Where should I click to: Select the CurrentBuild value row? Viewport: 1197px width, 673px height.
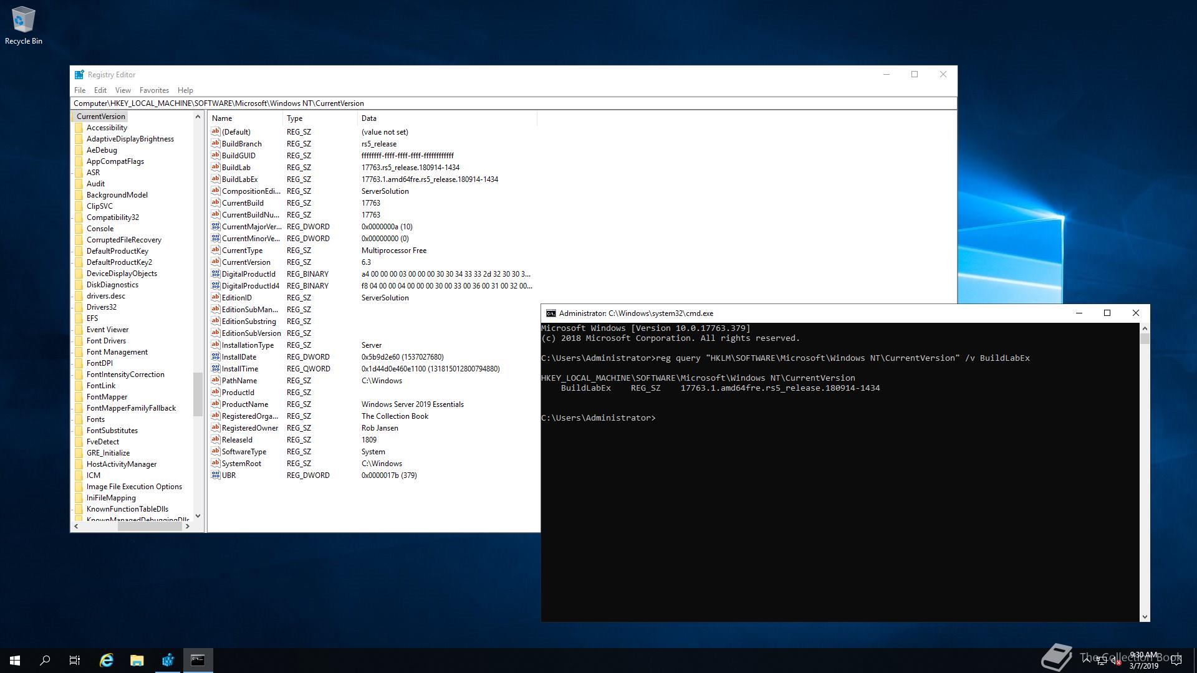[373, 203]
